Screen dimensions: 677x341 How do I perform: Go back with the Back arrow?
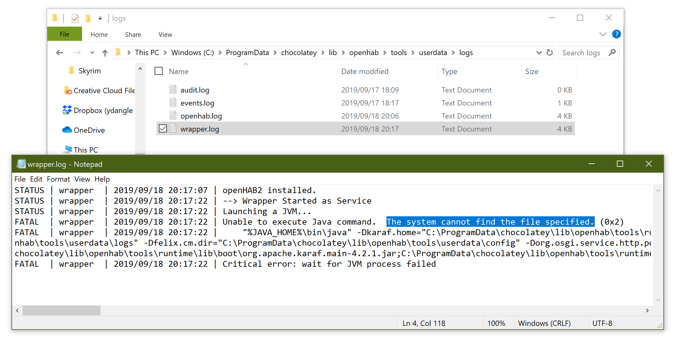(x=59, y=53)
